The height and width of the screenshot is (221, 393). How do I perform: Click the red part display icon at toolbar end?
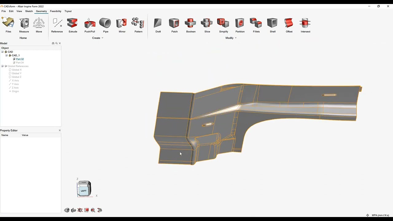99,210
